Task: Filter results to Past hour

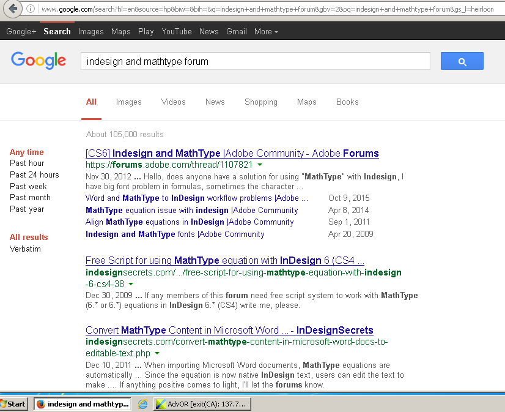Action: click(27, 163)
